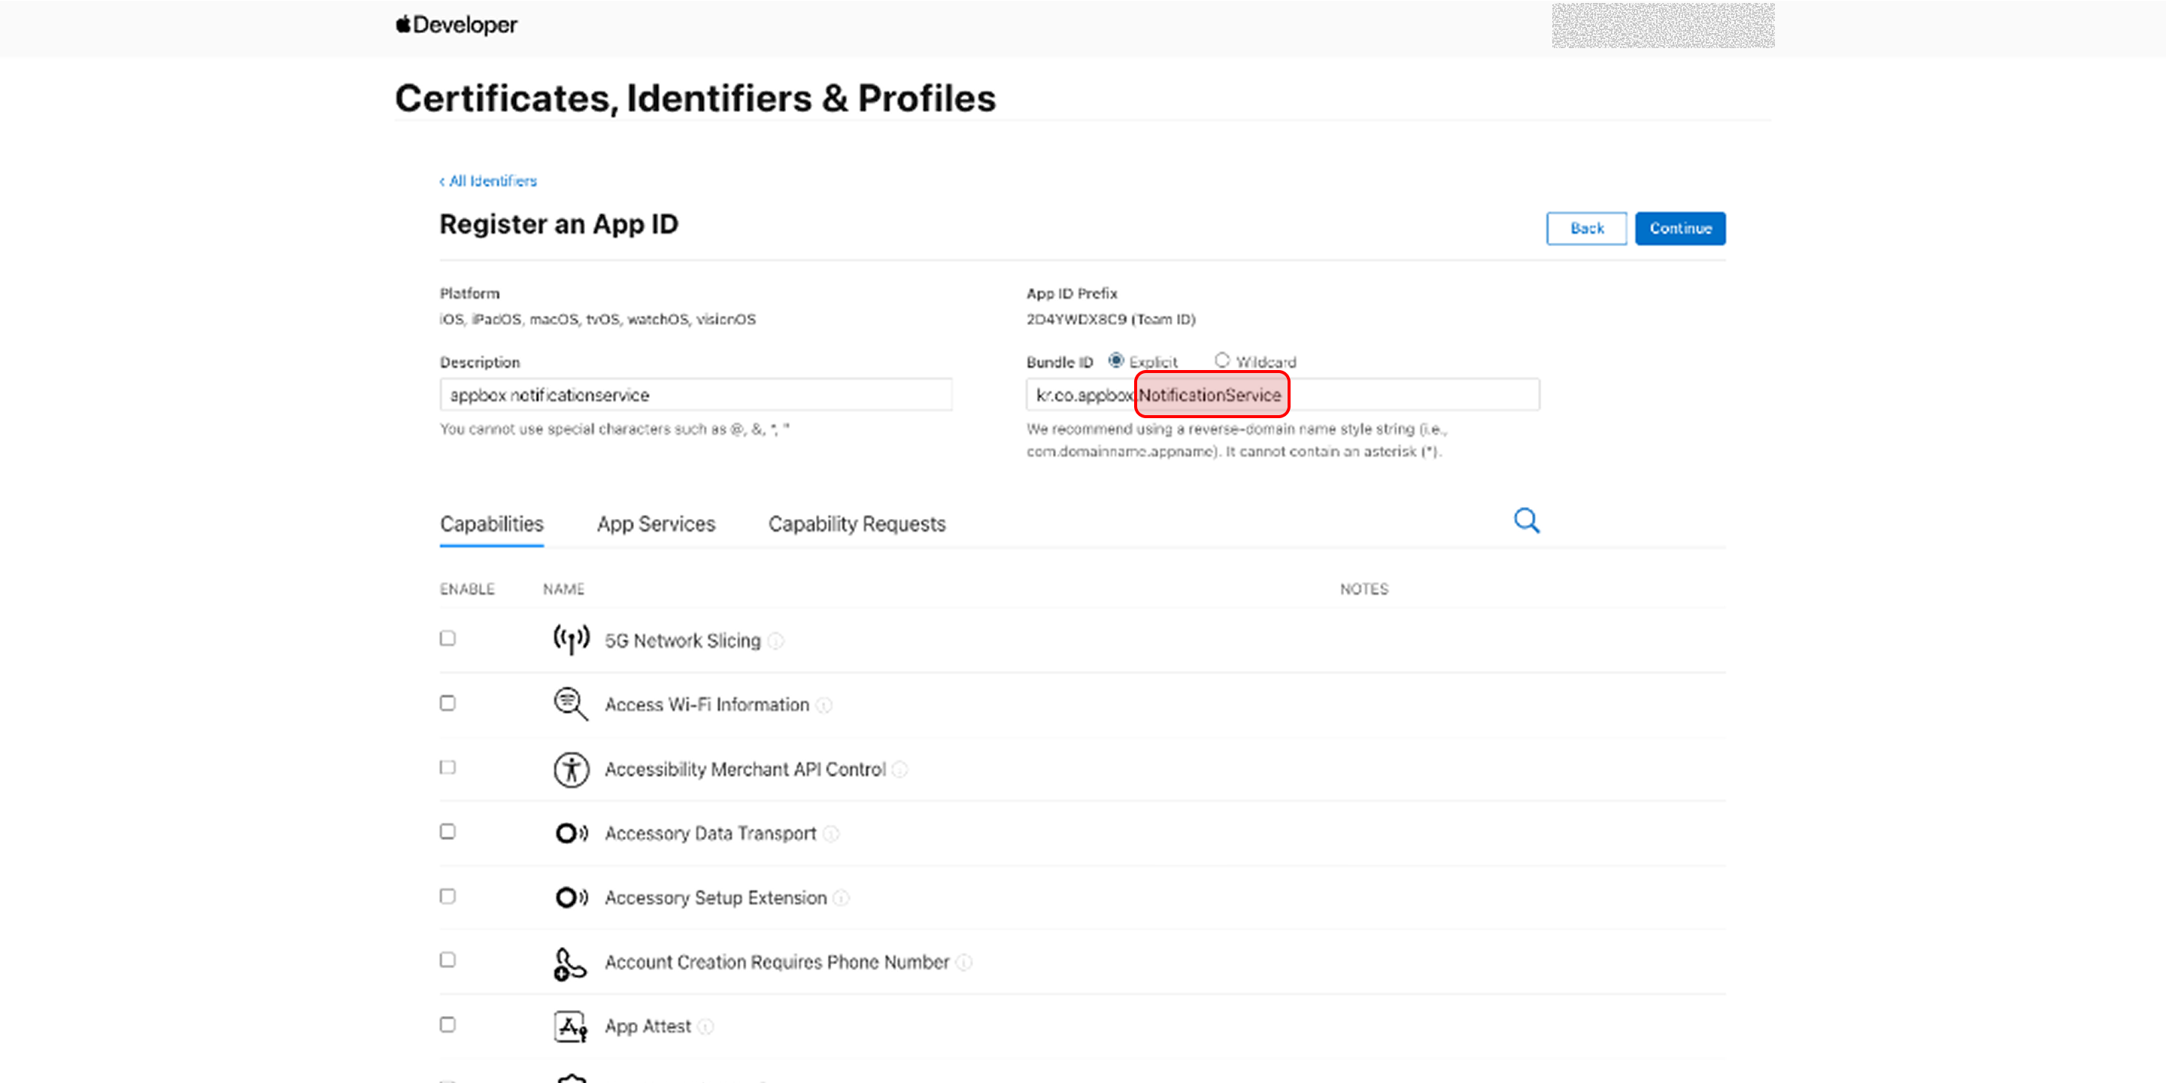2166x1083 pixels.
Task: Click the Accessory Data Transport label
Action: 711,834
